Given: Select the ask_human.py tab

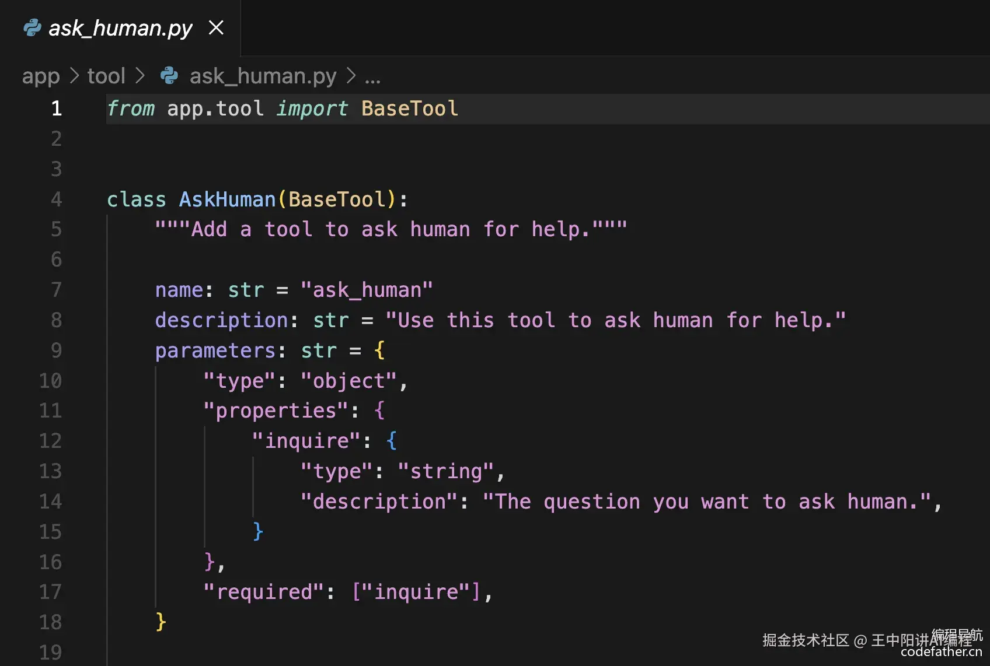Looking at the screenshot, I should point(120,28).
